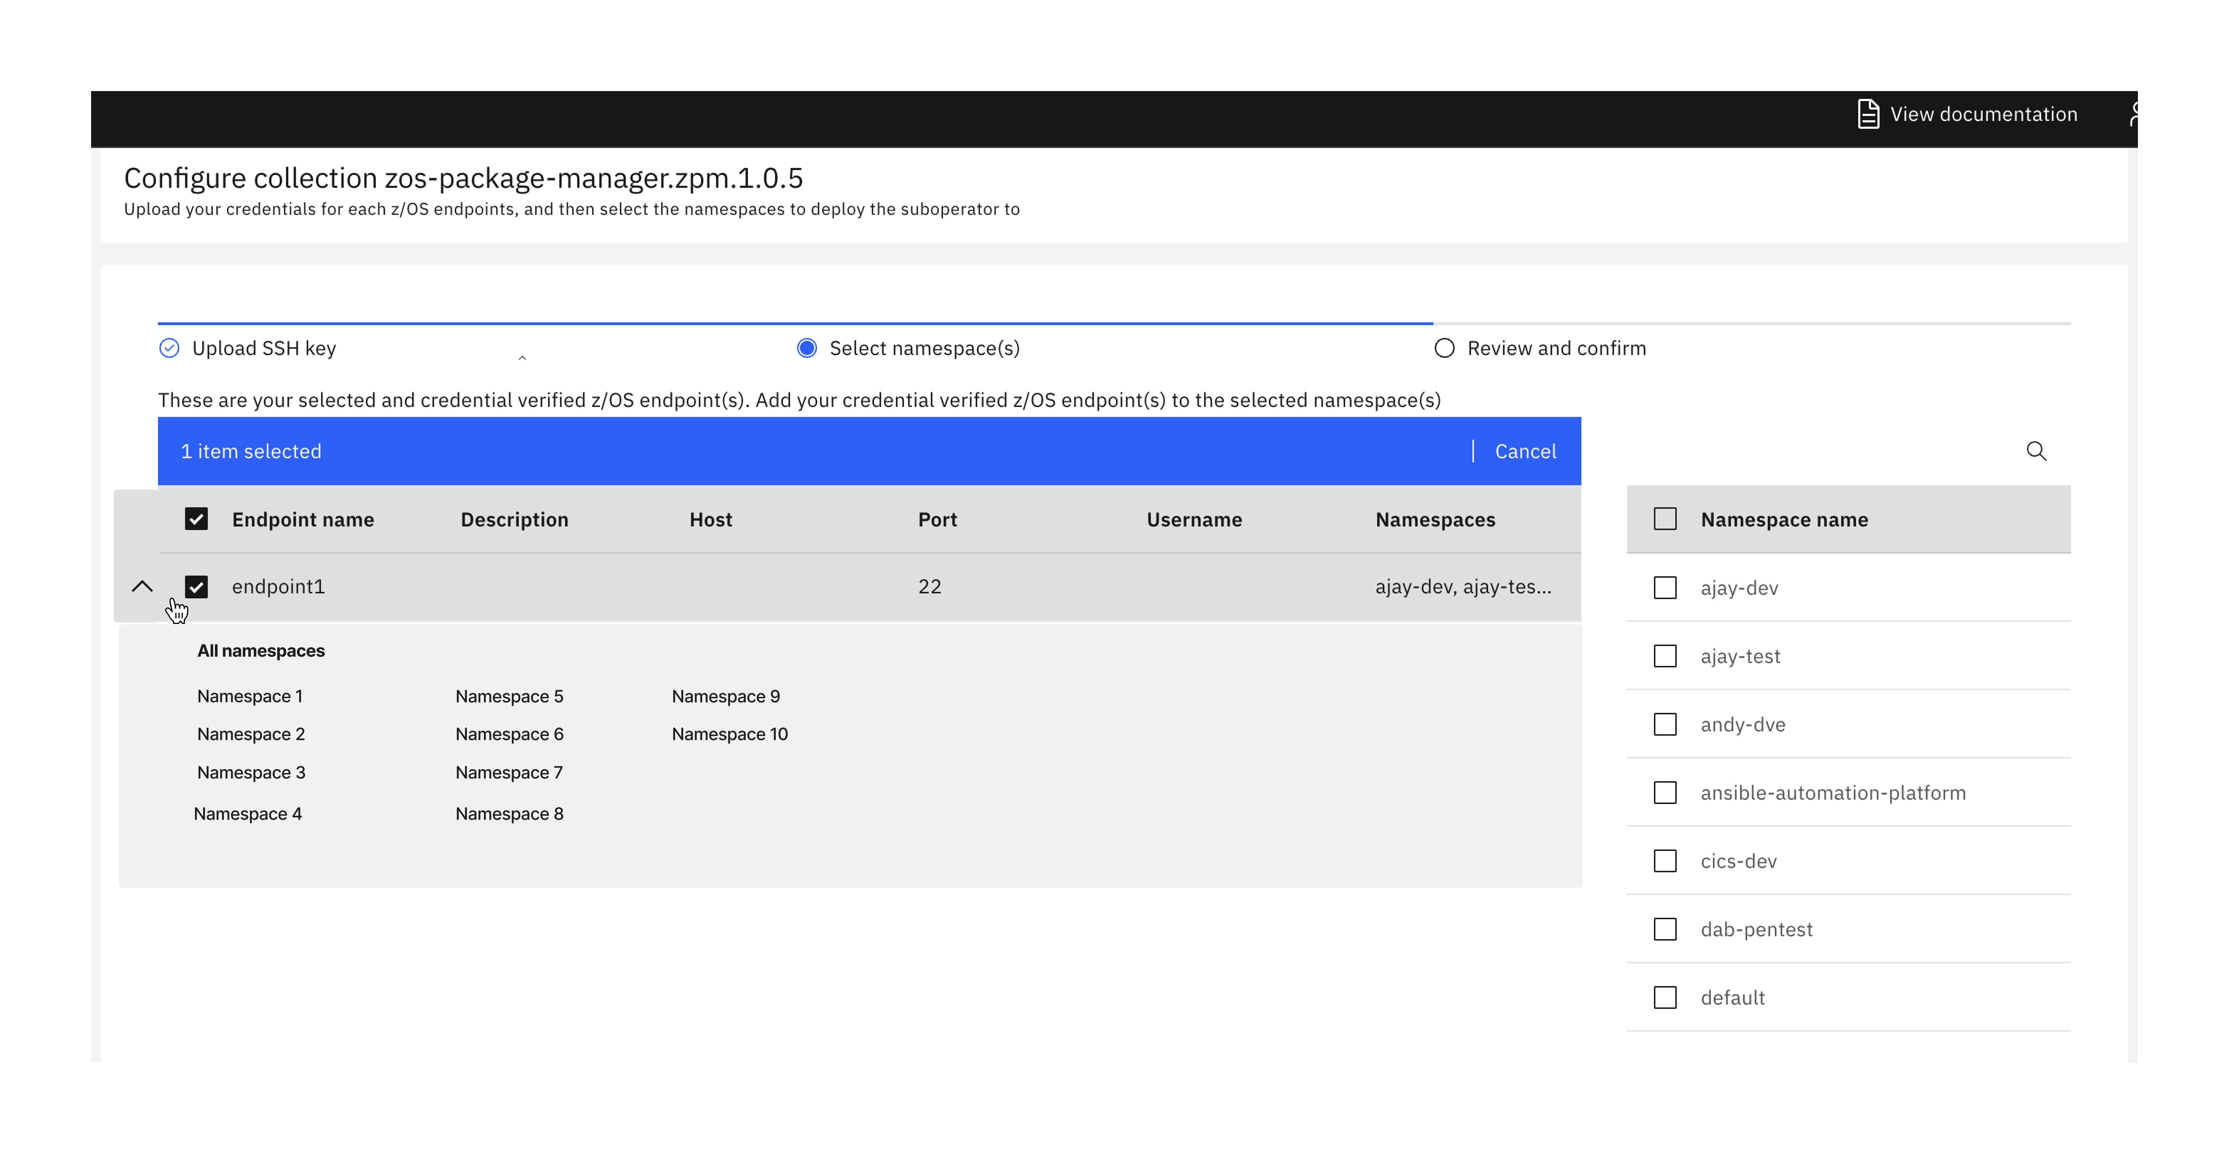Viewport: 2229px width, 1154px height.
Task: Check the ajay-dev namespace
Action: tap(1665, 587)
